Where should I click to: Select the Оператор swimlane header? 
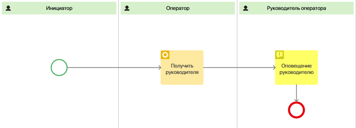point(178,8)
